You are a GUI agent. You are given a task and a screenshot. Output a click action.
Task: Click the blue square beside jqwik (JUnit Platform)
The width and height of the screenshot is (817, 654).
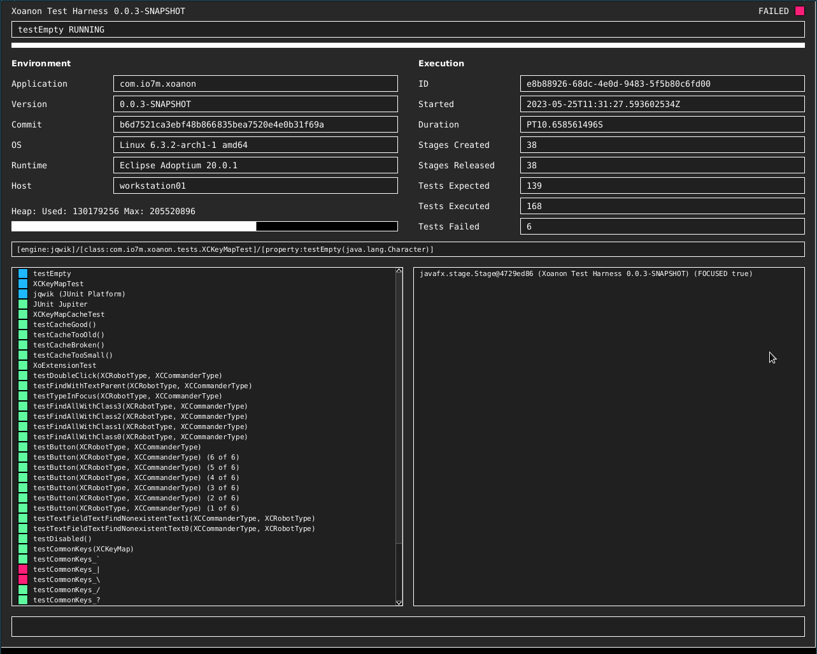(x=23, y=294)
